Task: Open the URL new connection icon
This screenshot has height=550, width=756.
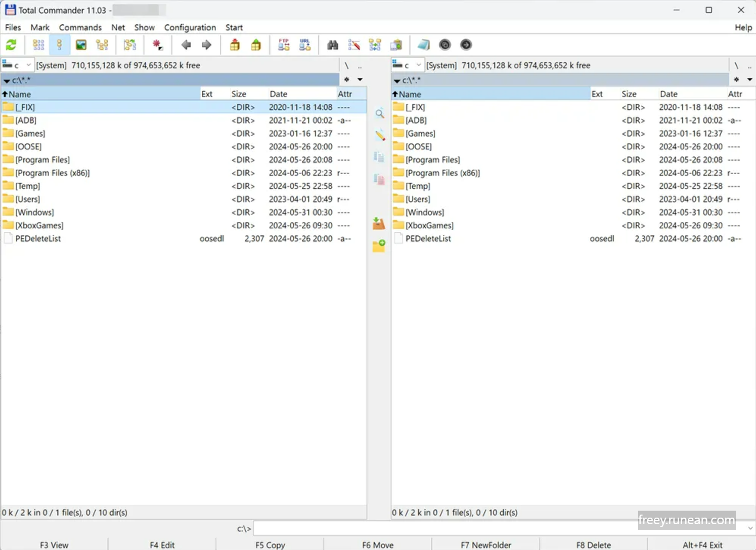Action: tap(305, 45)
